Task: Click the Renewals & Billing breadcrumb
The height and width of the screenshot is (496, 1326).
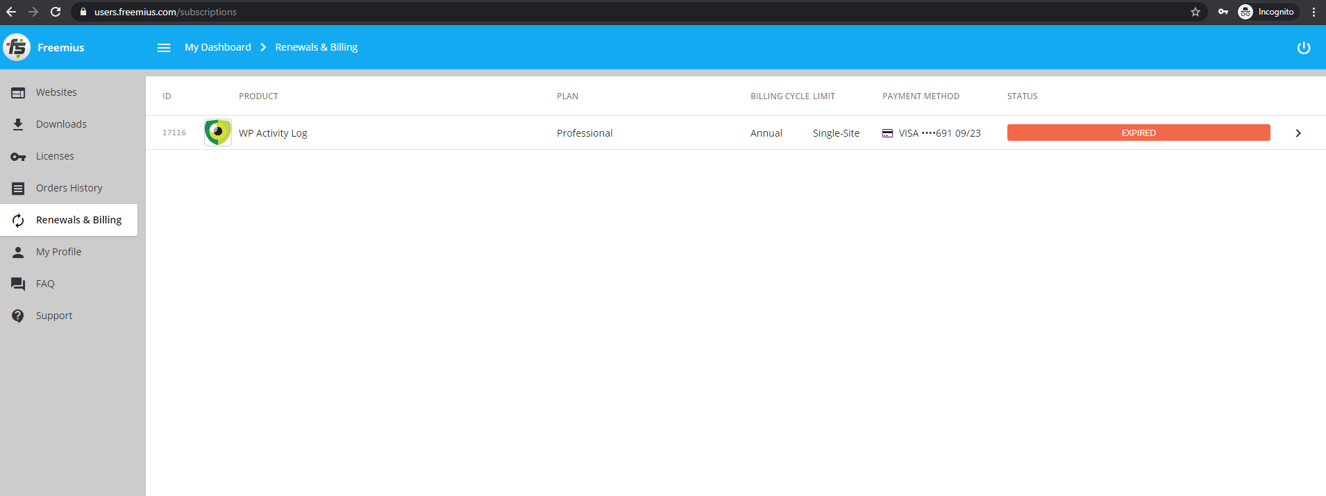Action: pos(317,47)
